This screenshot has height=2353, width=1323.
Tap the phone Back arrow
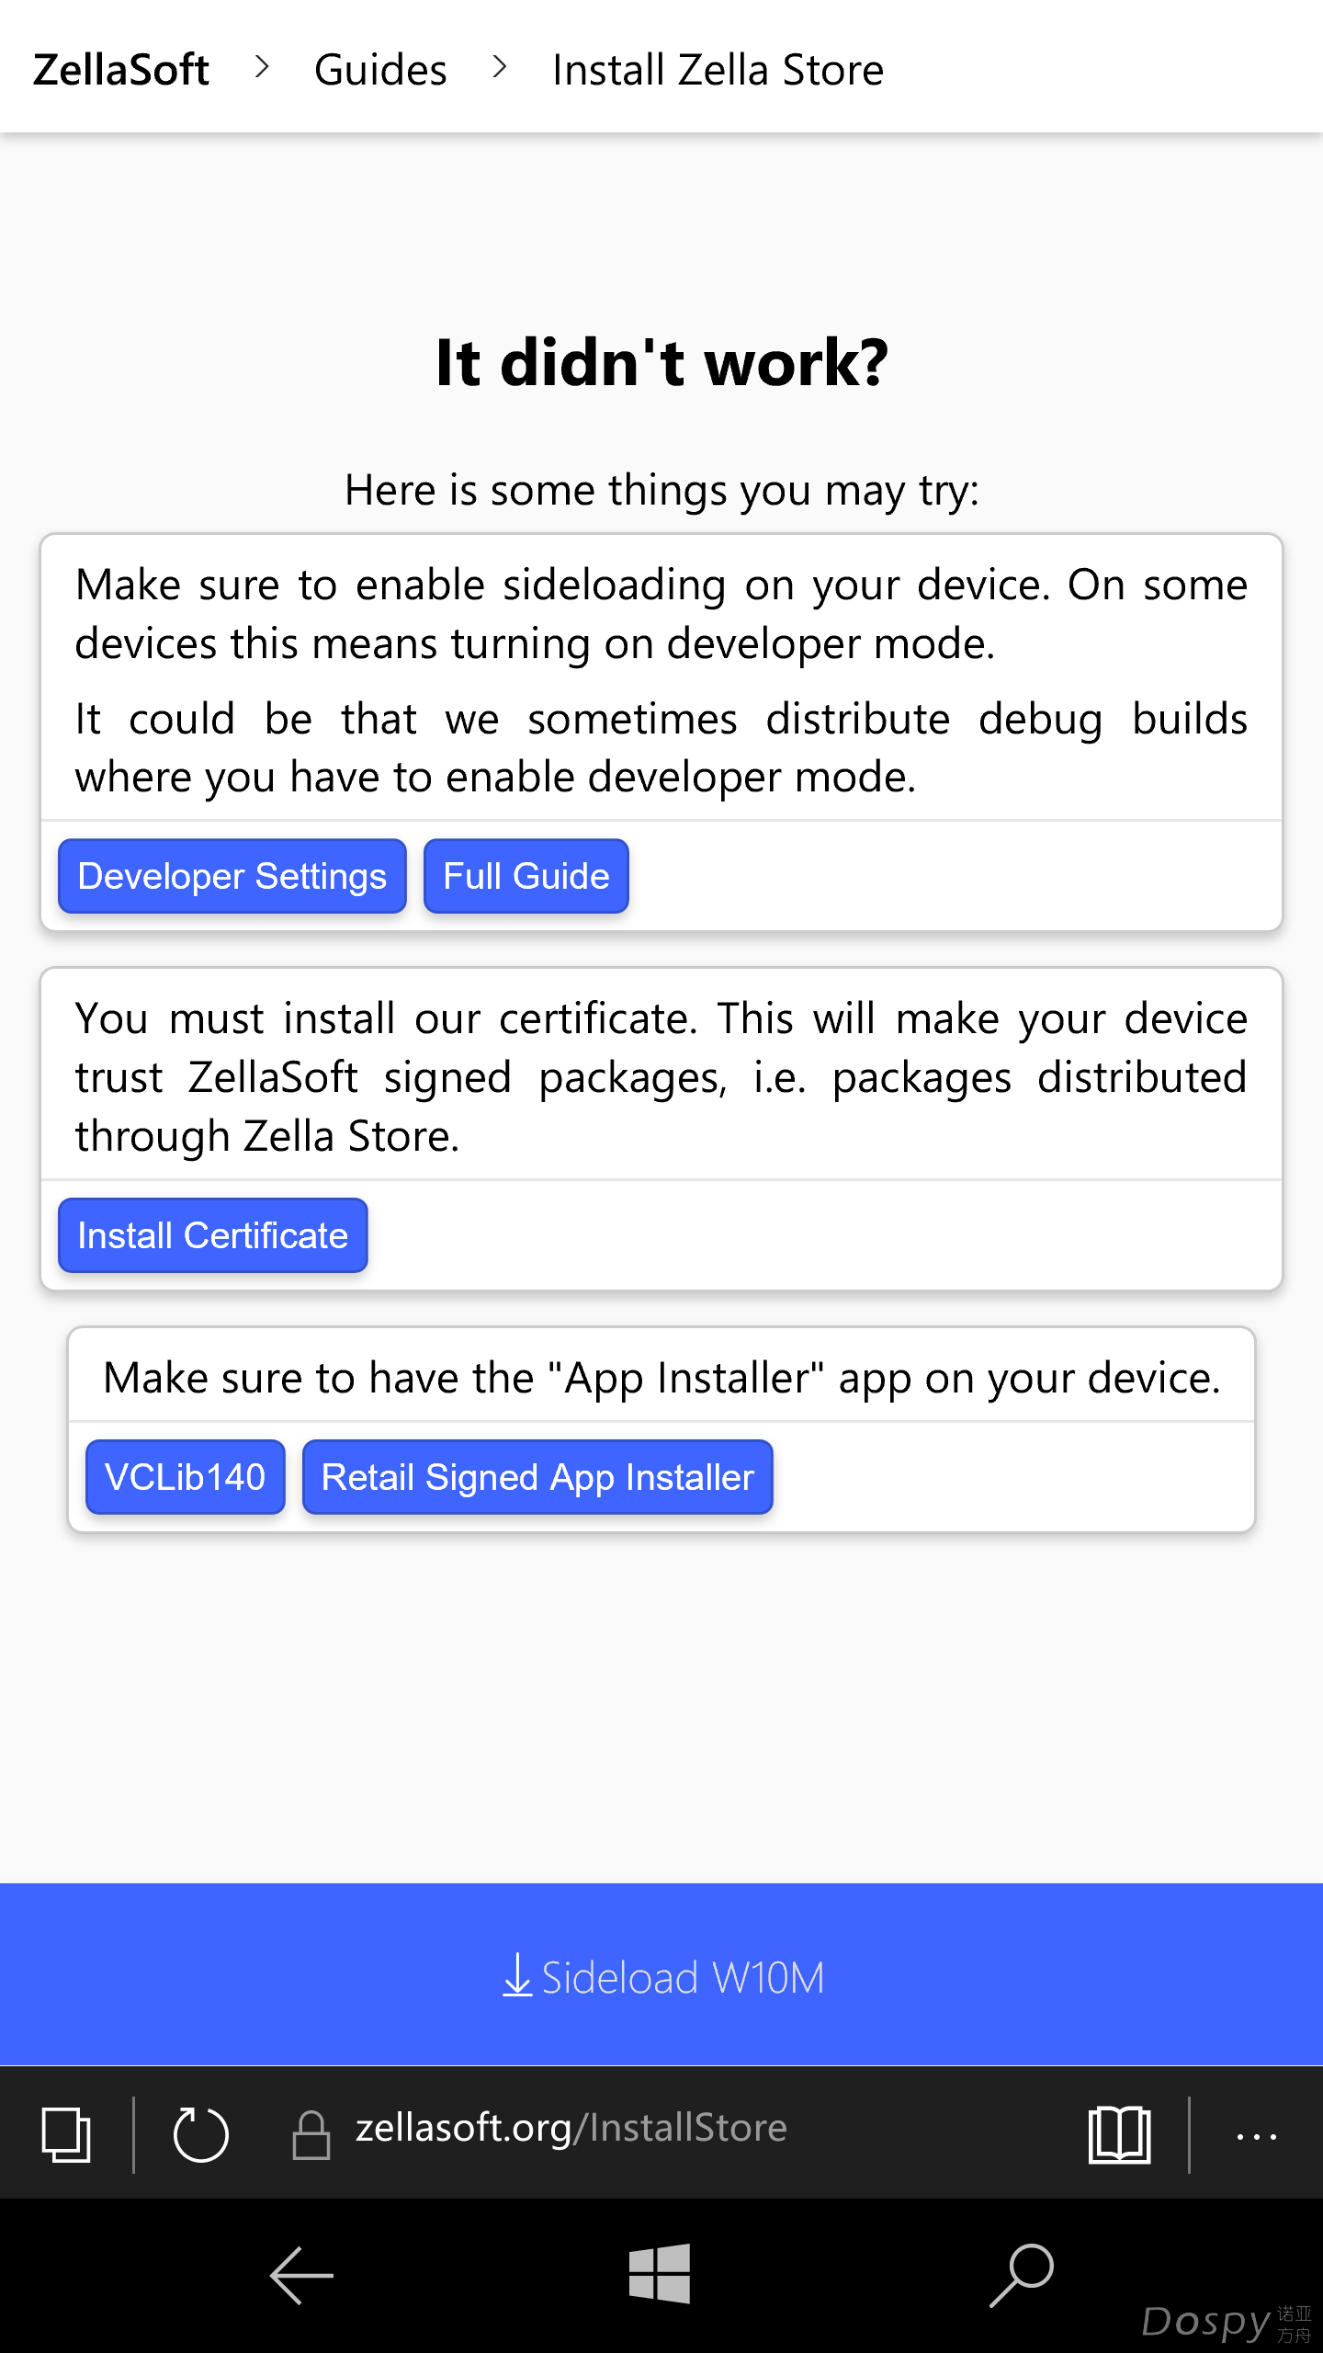[301, 2275]
